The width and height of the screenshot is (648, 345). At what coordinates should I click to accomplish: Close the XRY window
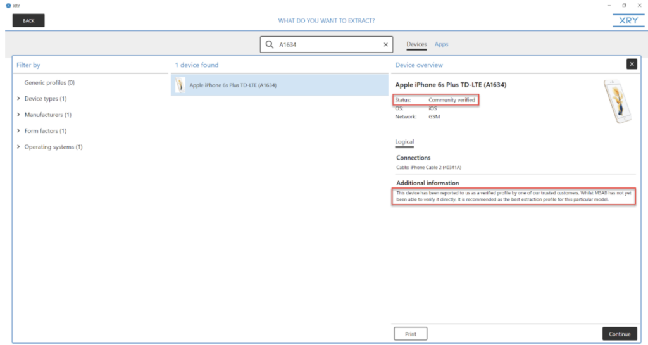[x=639, y=5]
